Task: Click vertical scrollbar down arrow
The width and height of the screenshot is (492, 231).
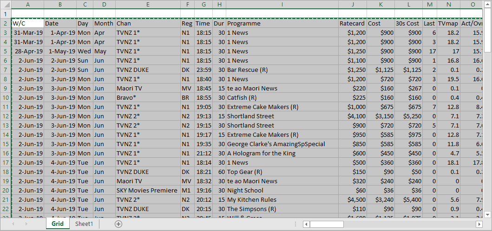Action: 487,214
